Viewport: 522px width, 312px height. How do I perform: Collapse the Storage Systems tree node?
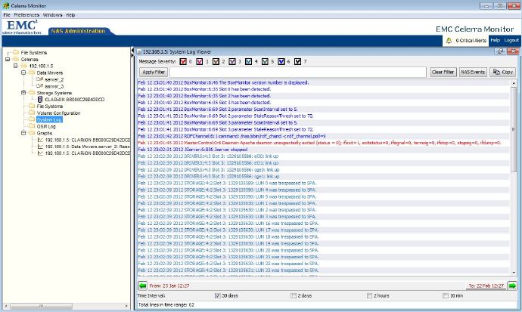click(x=23, y=93)
